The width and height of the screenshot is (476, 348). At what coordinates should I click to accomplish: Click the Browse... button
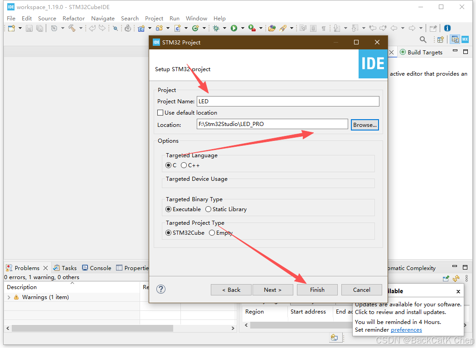pos(365,125)
